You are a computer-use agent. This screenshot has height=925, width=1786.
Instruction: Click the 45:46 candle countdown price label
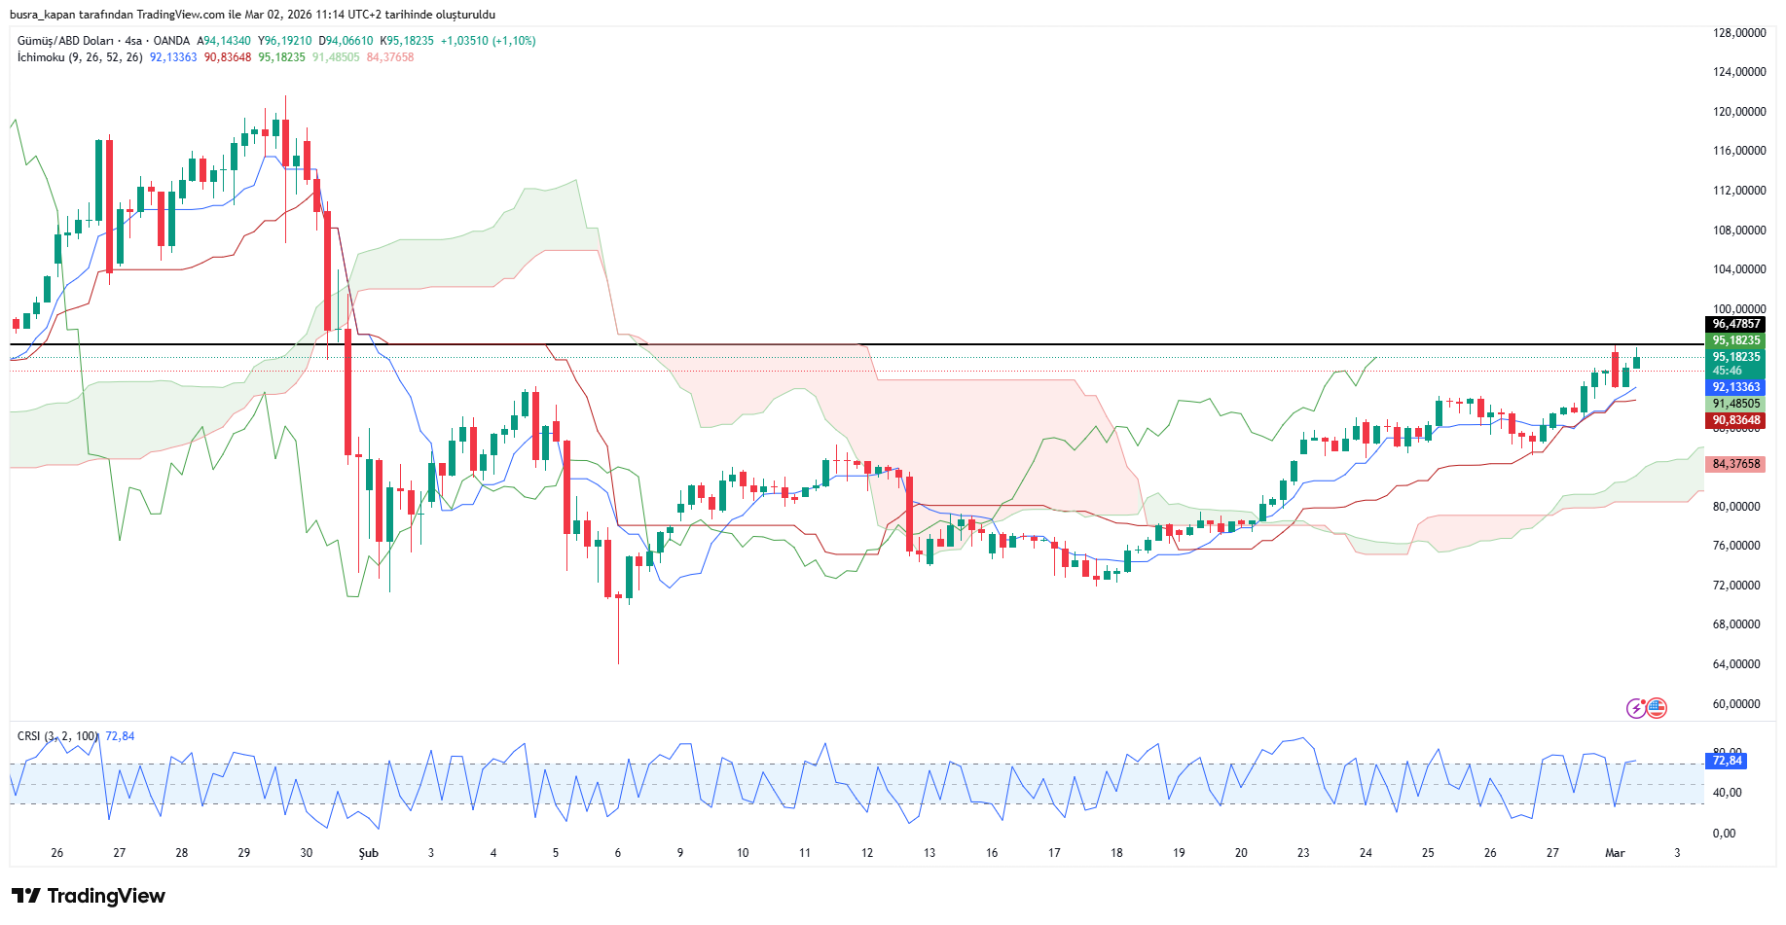pyautogui.click(x=1728, y=371)
